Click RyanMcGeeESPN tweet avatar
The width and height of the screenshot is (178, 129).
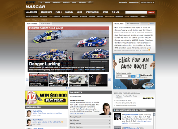(x=117, y=117)
